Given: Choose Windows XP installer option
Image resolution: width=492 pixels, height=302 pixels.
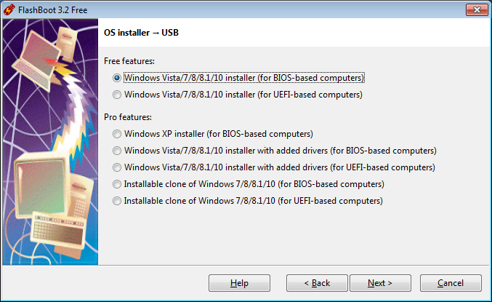Looking at the screenshot, I should (x=118, y=134).
